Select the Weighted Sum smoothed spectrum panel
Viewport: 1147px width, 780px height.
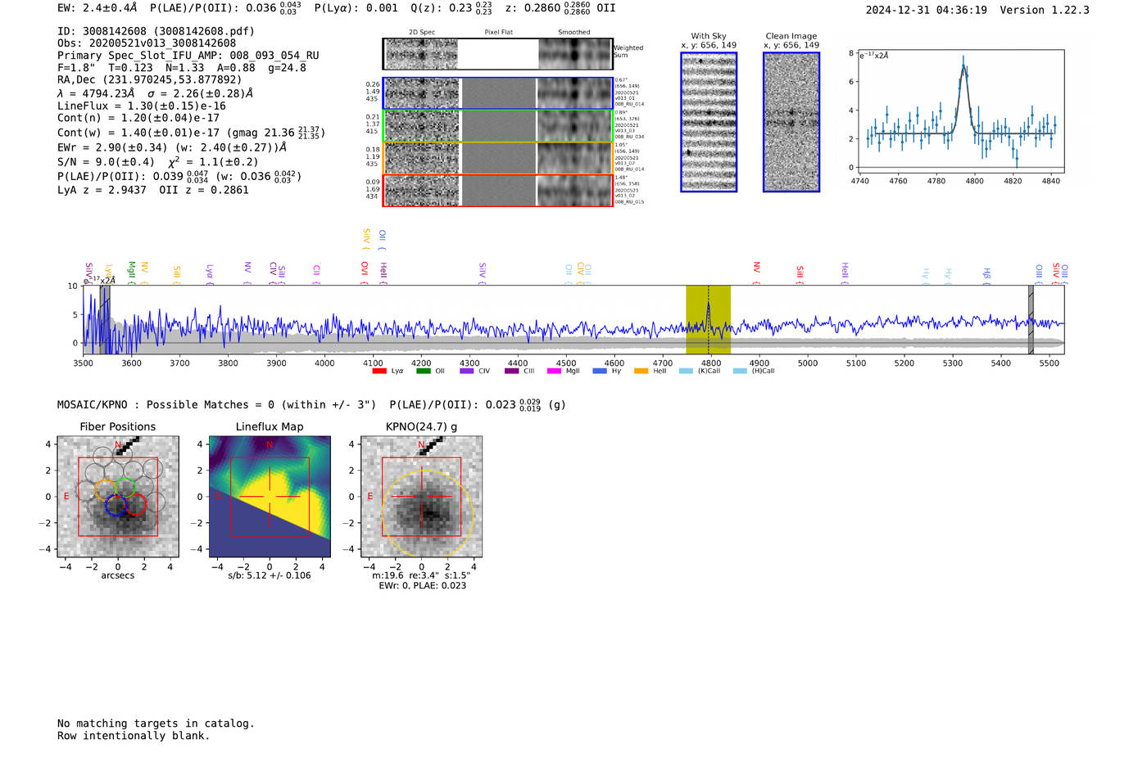coord(574,54)
